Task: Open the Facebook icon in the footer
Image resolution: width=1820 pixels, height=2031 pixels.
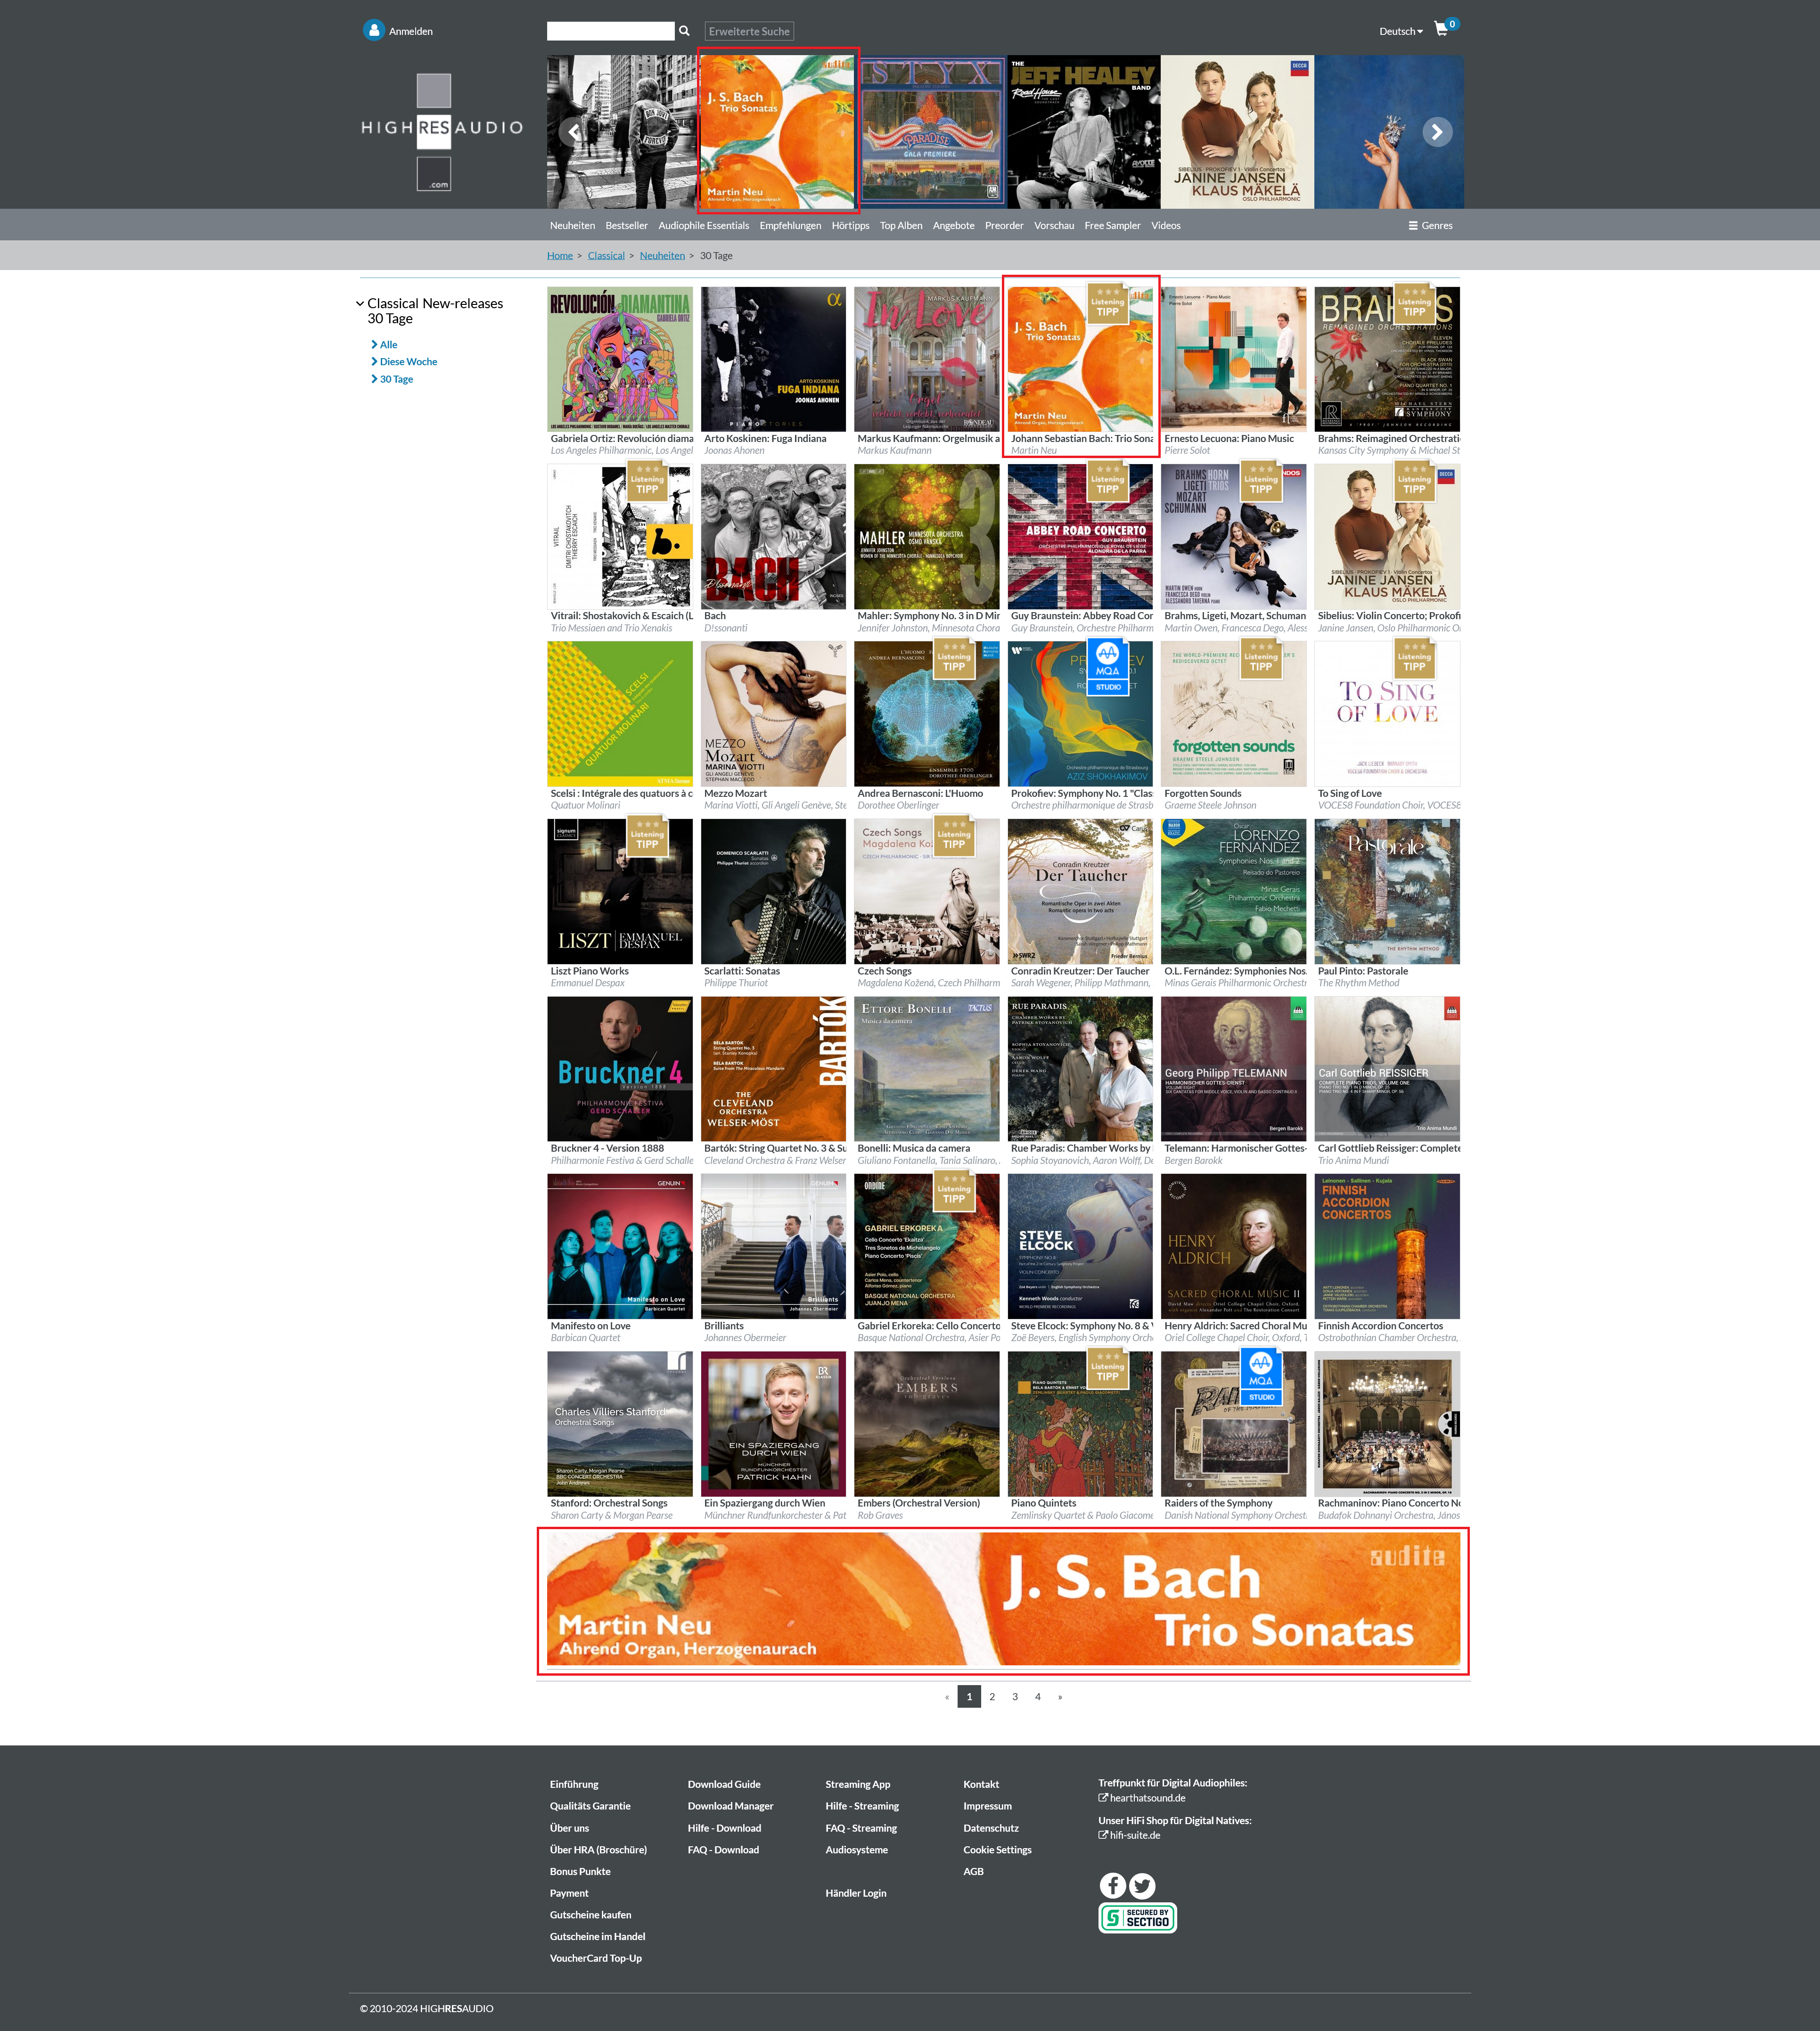Action: point(1112,1885)
